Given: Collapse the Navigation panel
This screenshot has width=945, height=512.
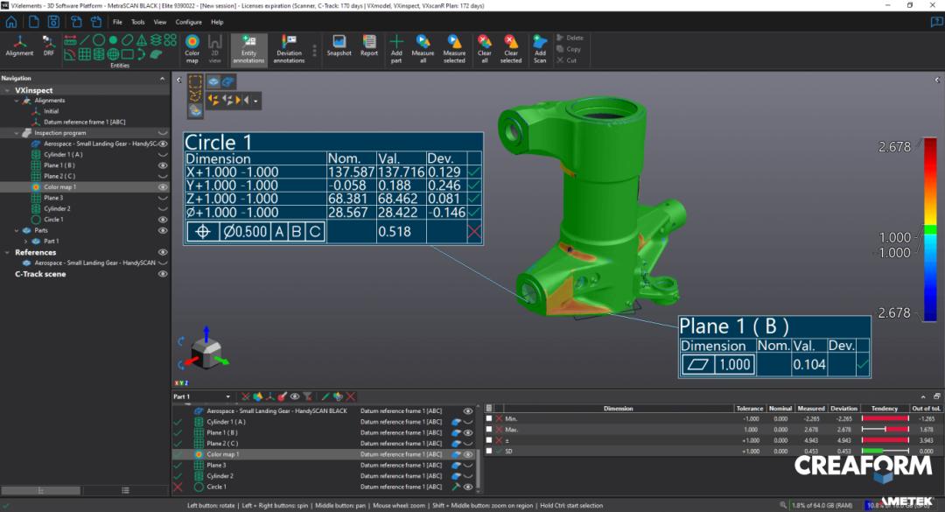Looking at the screenshot, I should tap(162, 79).
